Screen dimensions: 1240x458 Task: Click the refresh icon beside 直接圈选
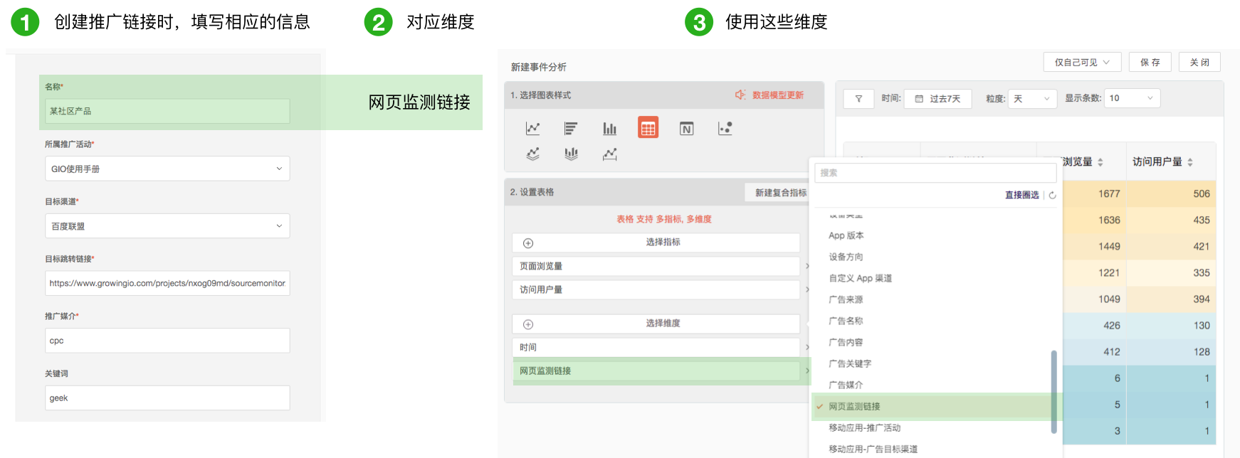coord(1052,196)
